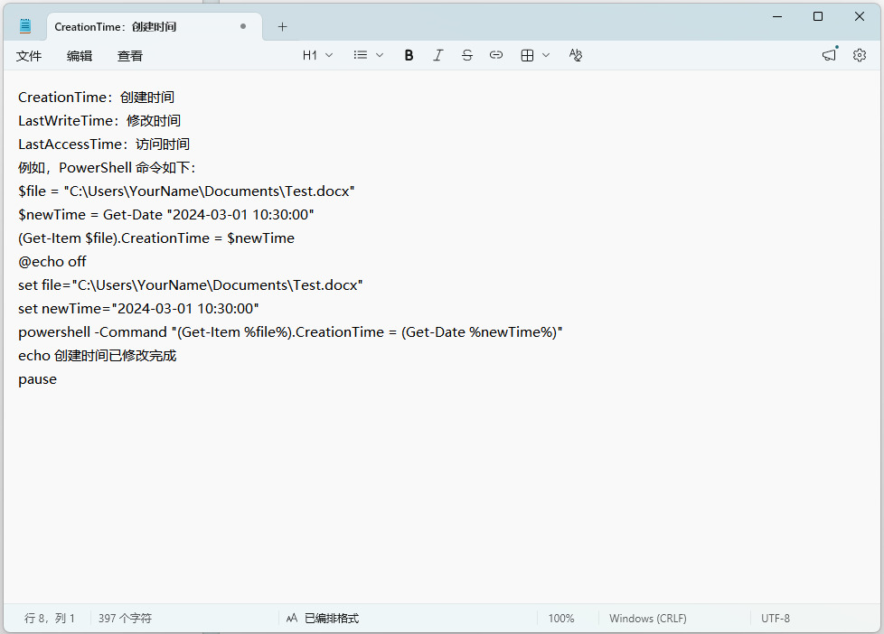Open the 编辑 menu
The height and width of the screenshot is (634, 884).
[80, 56]
